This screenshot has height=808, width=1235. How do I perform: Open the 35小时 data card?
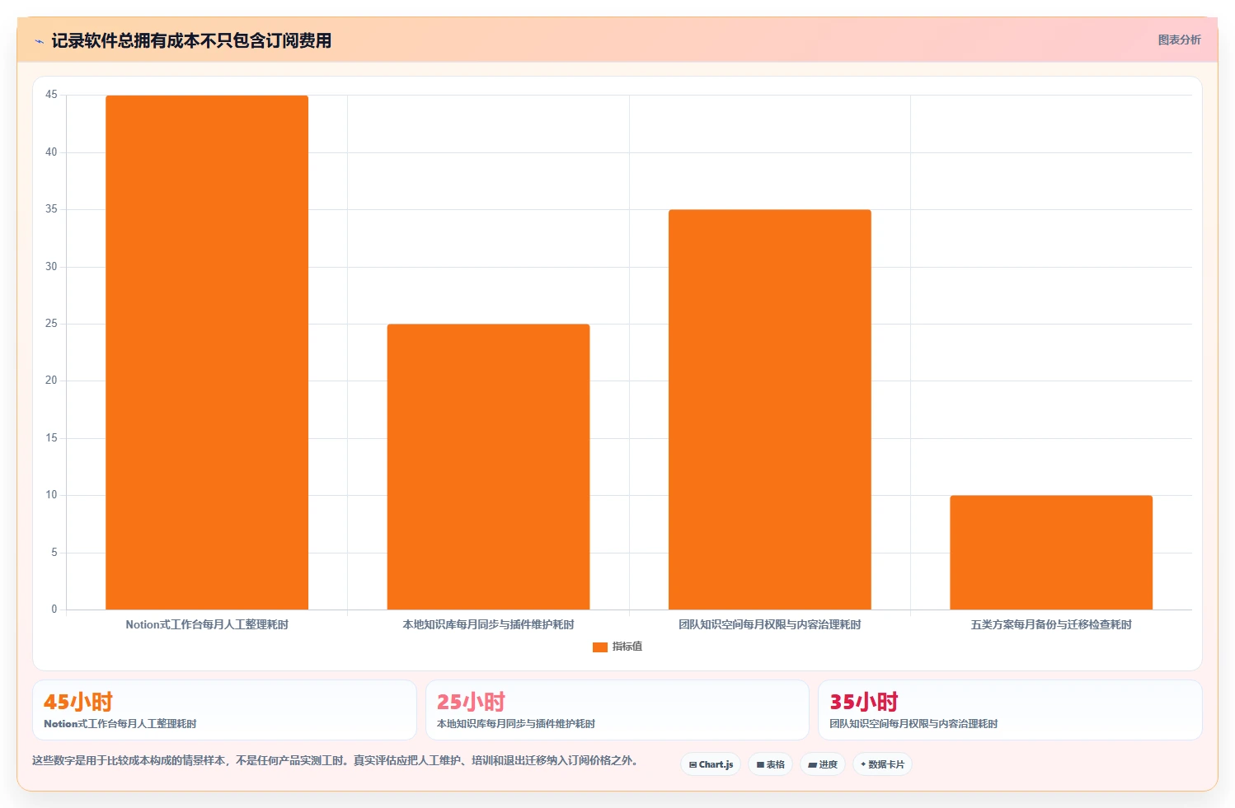point(1010,710)
